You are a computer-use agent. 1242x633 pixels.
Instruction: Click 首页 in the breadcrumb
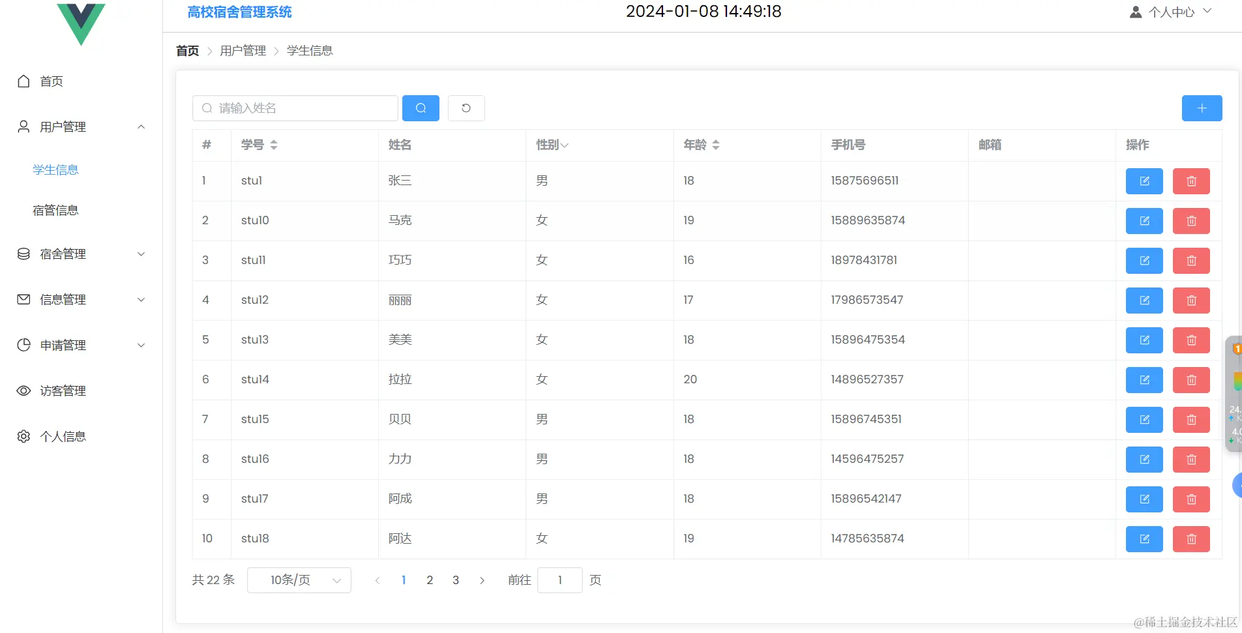point(188,51)
